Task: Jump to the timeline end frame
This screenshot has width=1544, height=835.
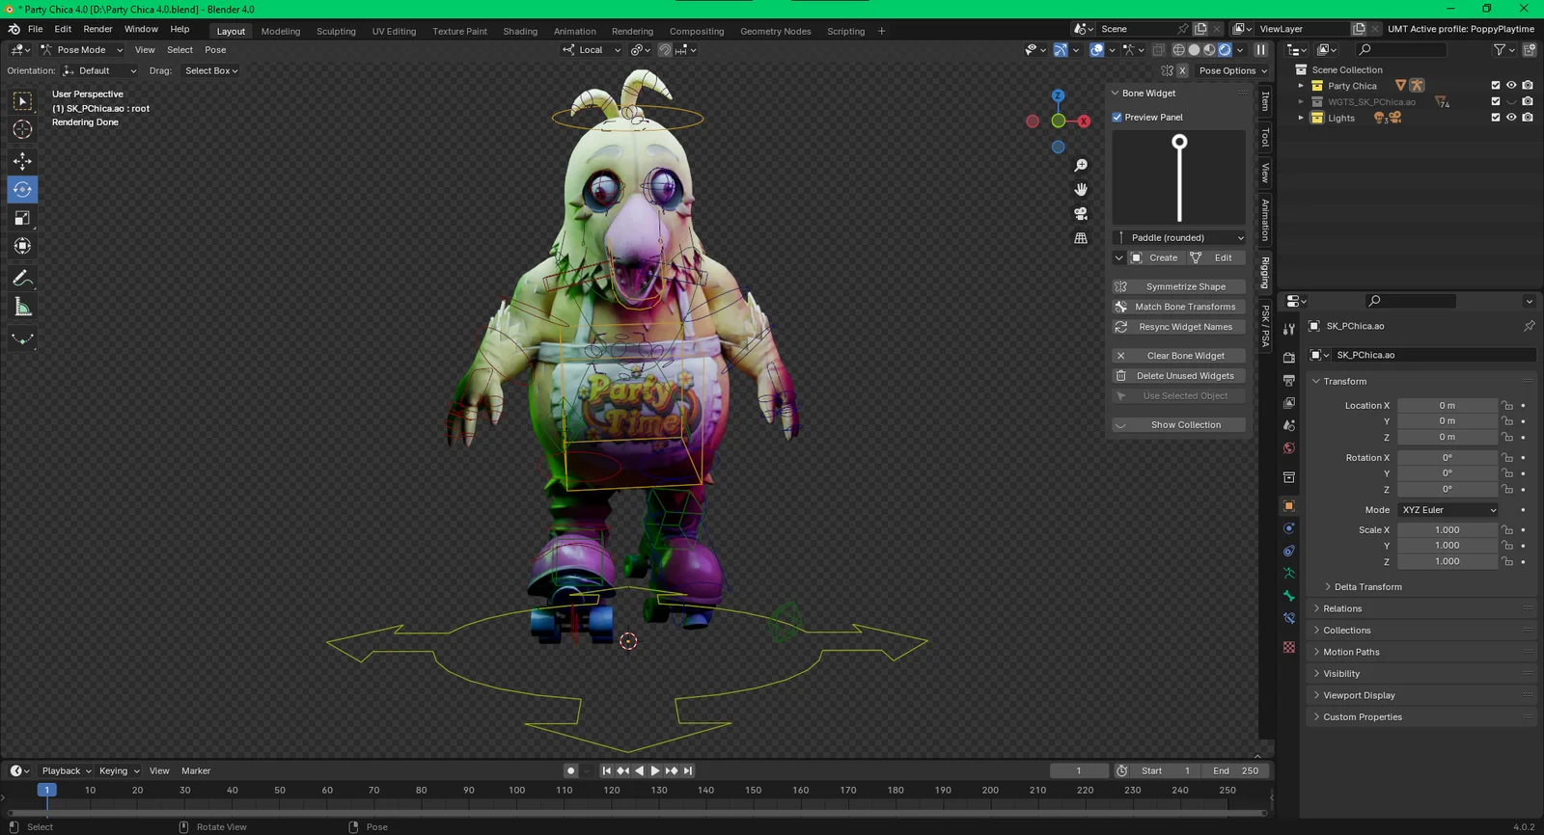Action: pyautogui.click(x=688, y=770)
